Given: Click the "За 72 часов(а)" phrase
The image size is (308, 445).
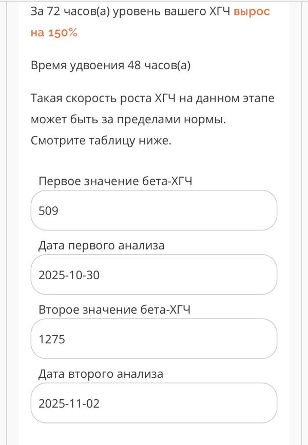Looking at the screenshot, I should [66, 12].
